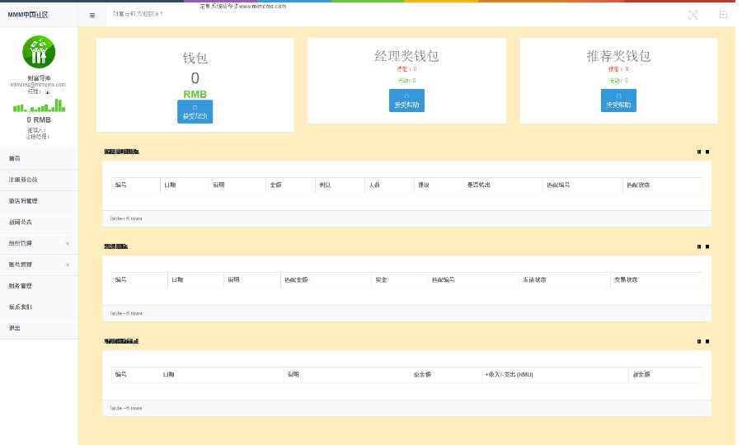Open 注册新会员 in the sidebar

click(39, 180)
